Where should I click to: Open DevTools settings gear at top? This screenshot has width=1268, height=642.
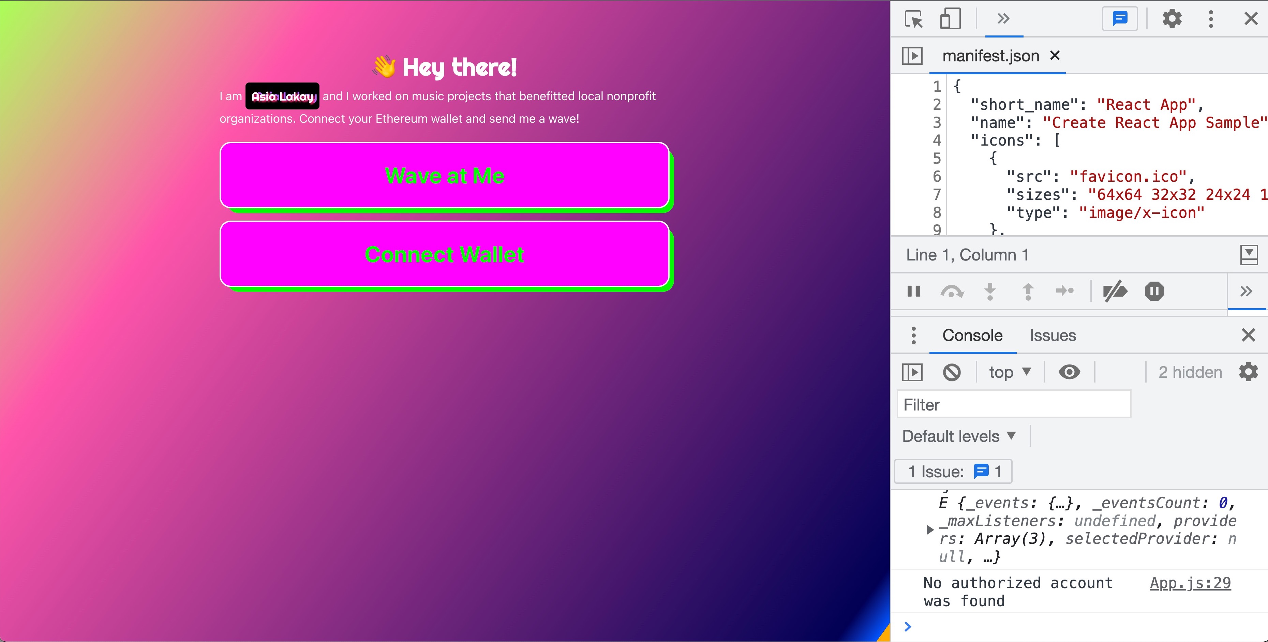point(1172,19)
